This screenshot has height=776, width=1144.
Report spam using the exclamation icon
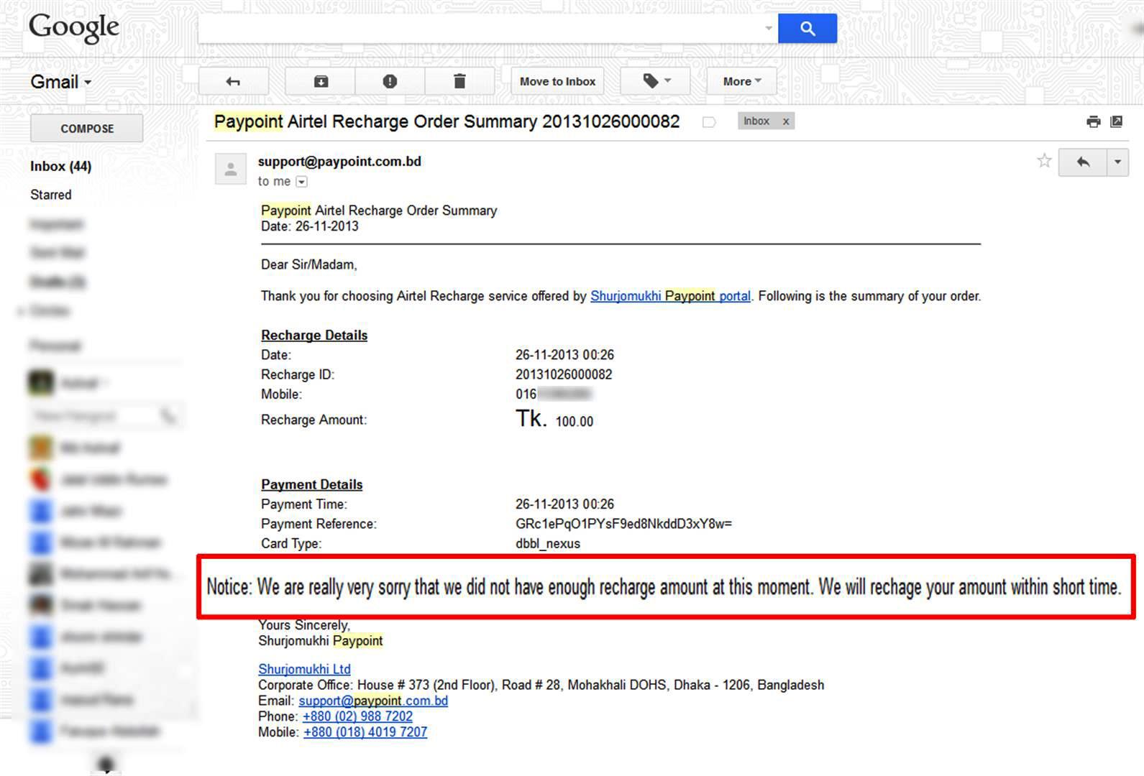pyautogui.click(x=390, y=81)
